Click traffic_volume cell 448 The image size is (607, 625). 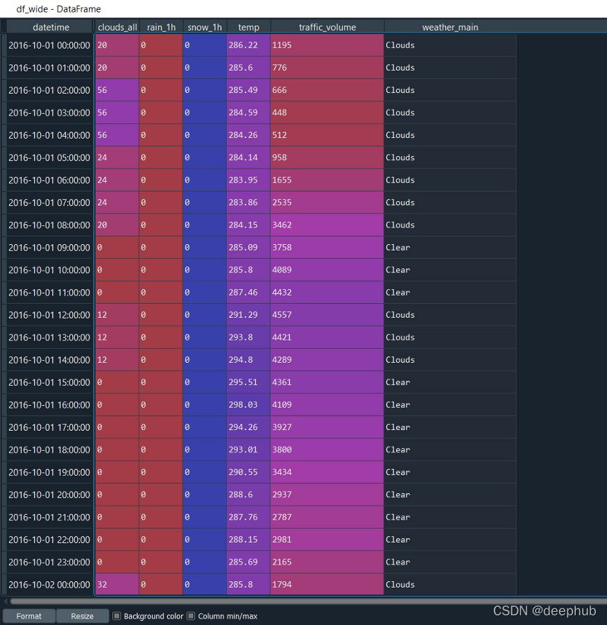tap(327, 112)
